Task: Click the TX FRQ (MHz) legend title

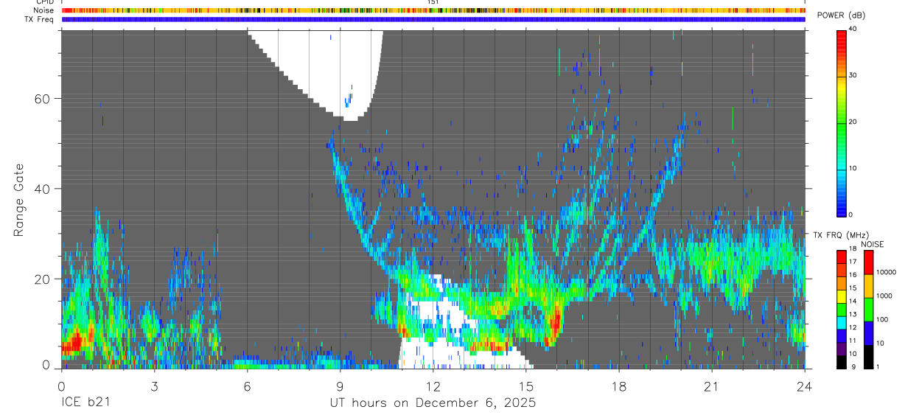Action: click(840, 235)
